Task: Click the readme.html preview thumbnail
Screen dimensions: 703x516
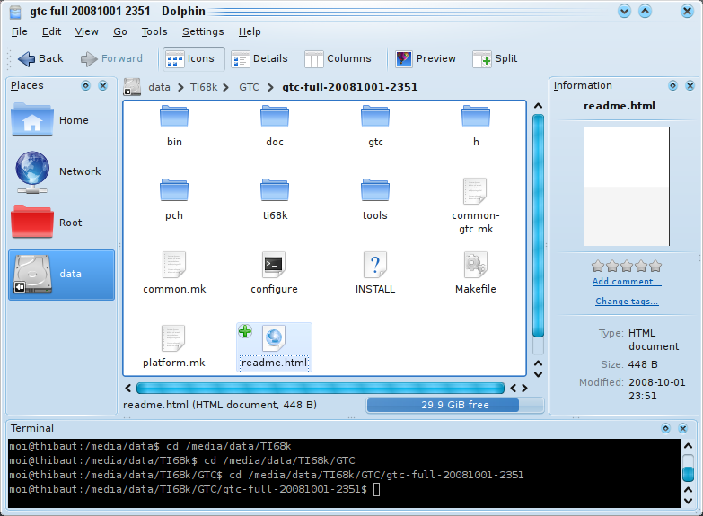Action: click(627, 186)
